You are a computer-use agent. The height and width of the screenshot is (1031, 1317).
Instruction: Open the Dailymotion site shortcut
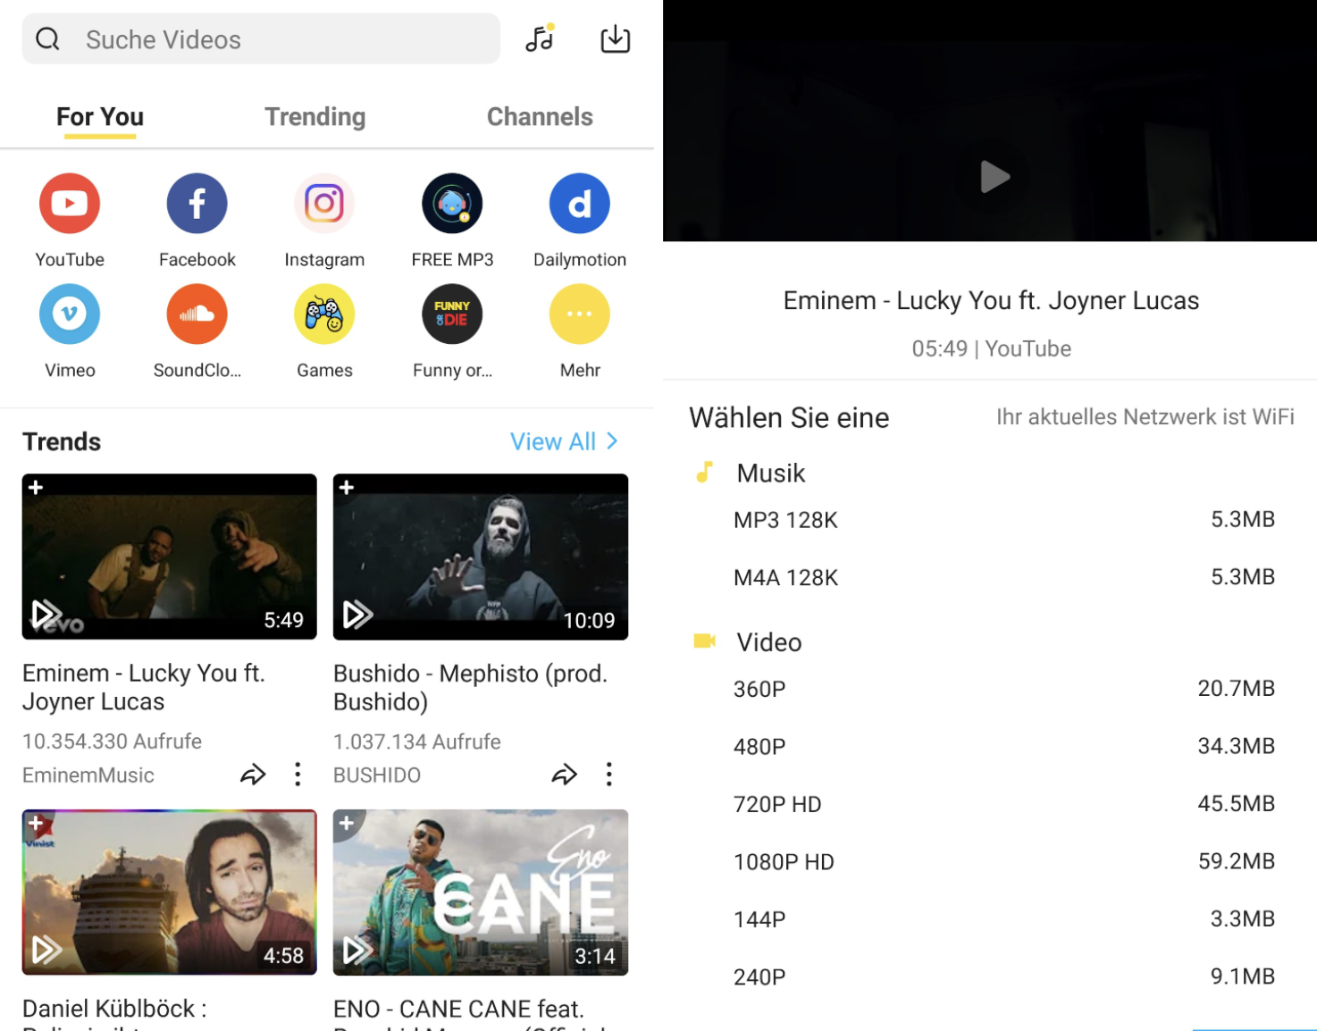(x=580, y=204)
